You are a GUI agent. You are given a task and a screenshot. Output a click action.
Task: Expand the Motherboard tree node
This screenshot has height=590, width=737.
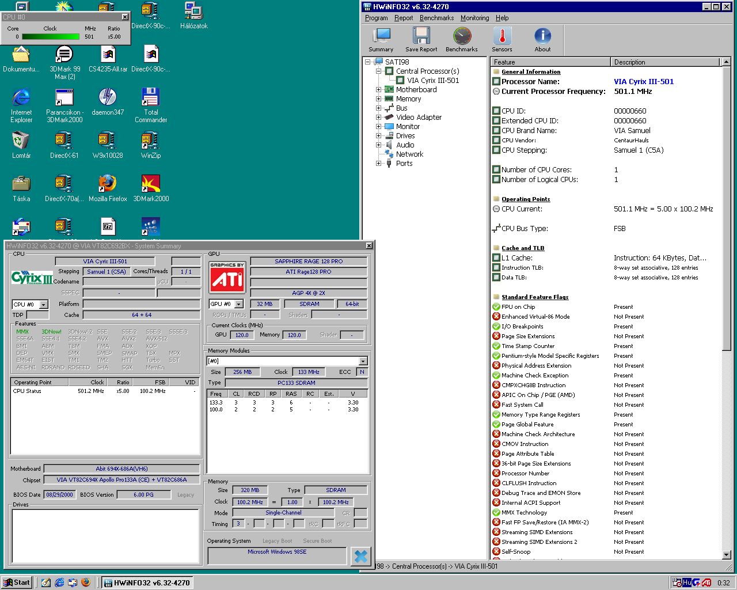tap(379, 90)
